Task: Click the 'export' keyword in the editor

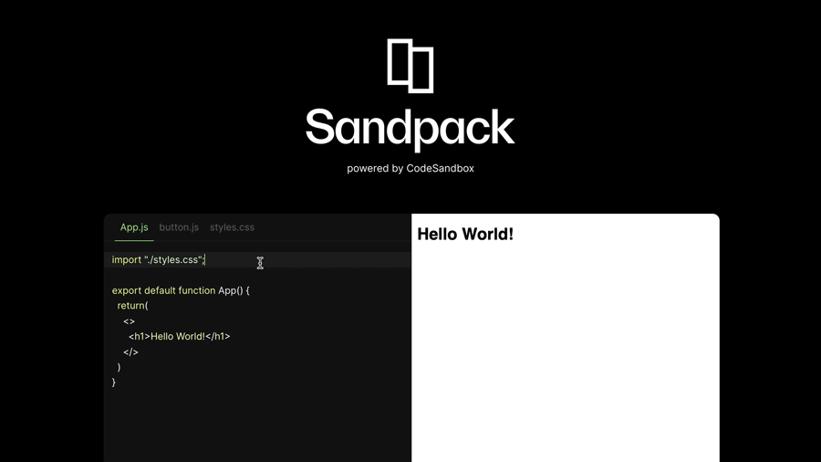Action: tap(127, 290)
